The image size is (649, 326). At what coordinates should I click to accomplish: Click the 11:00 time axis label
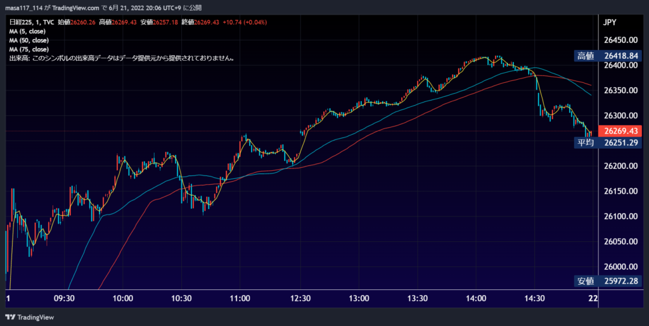(240, 299)
